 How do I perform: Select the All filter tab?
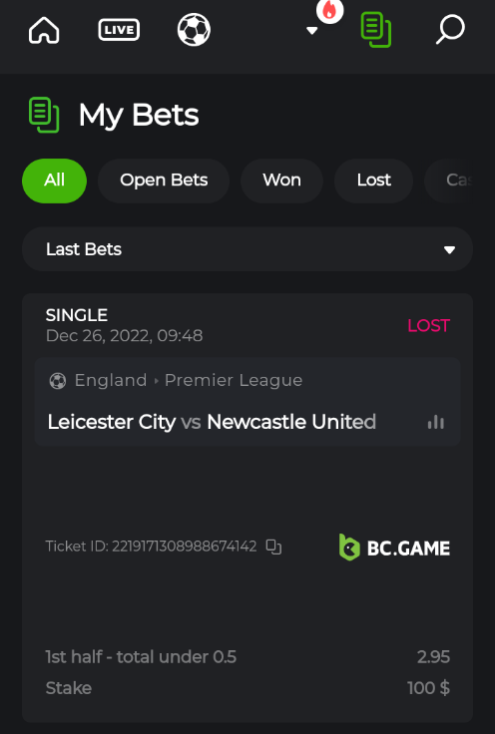click(x=54, y=181)
